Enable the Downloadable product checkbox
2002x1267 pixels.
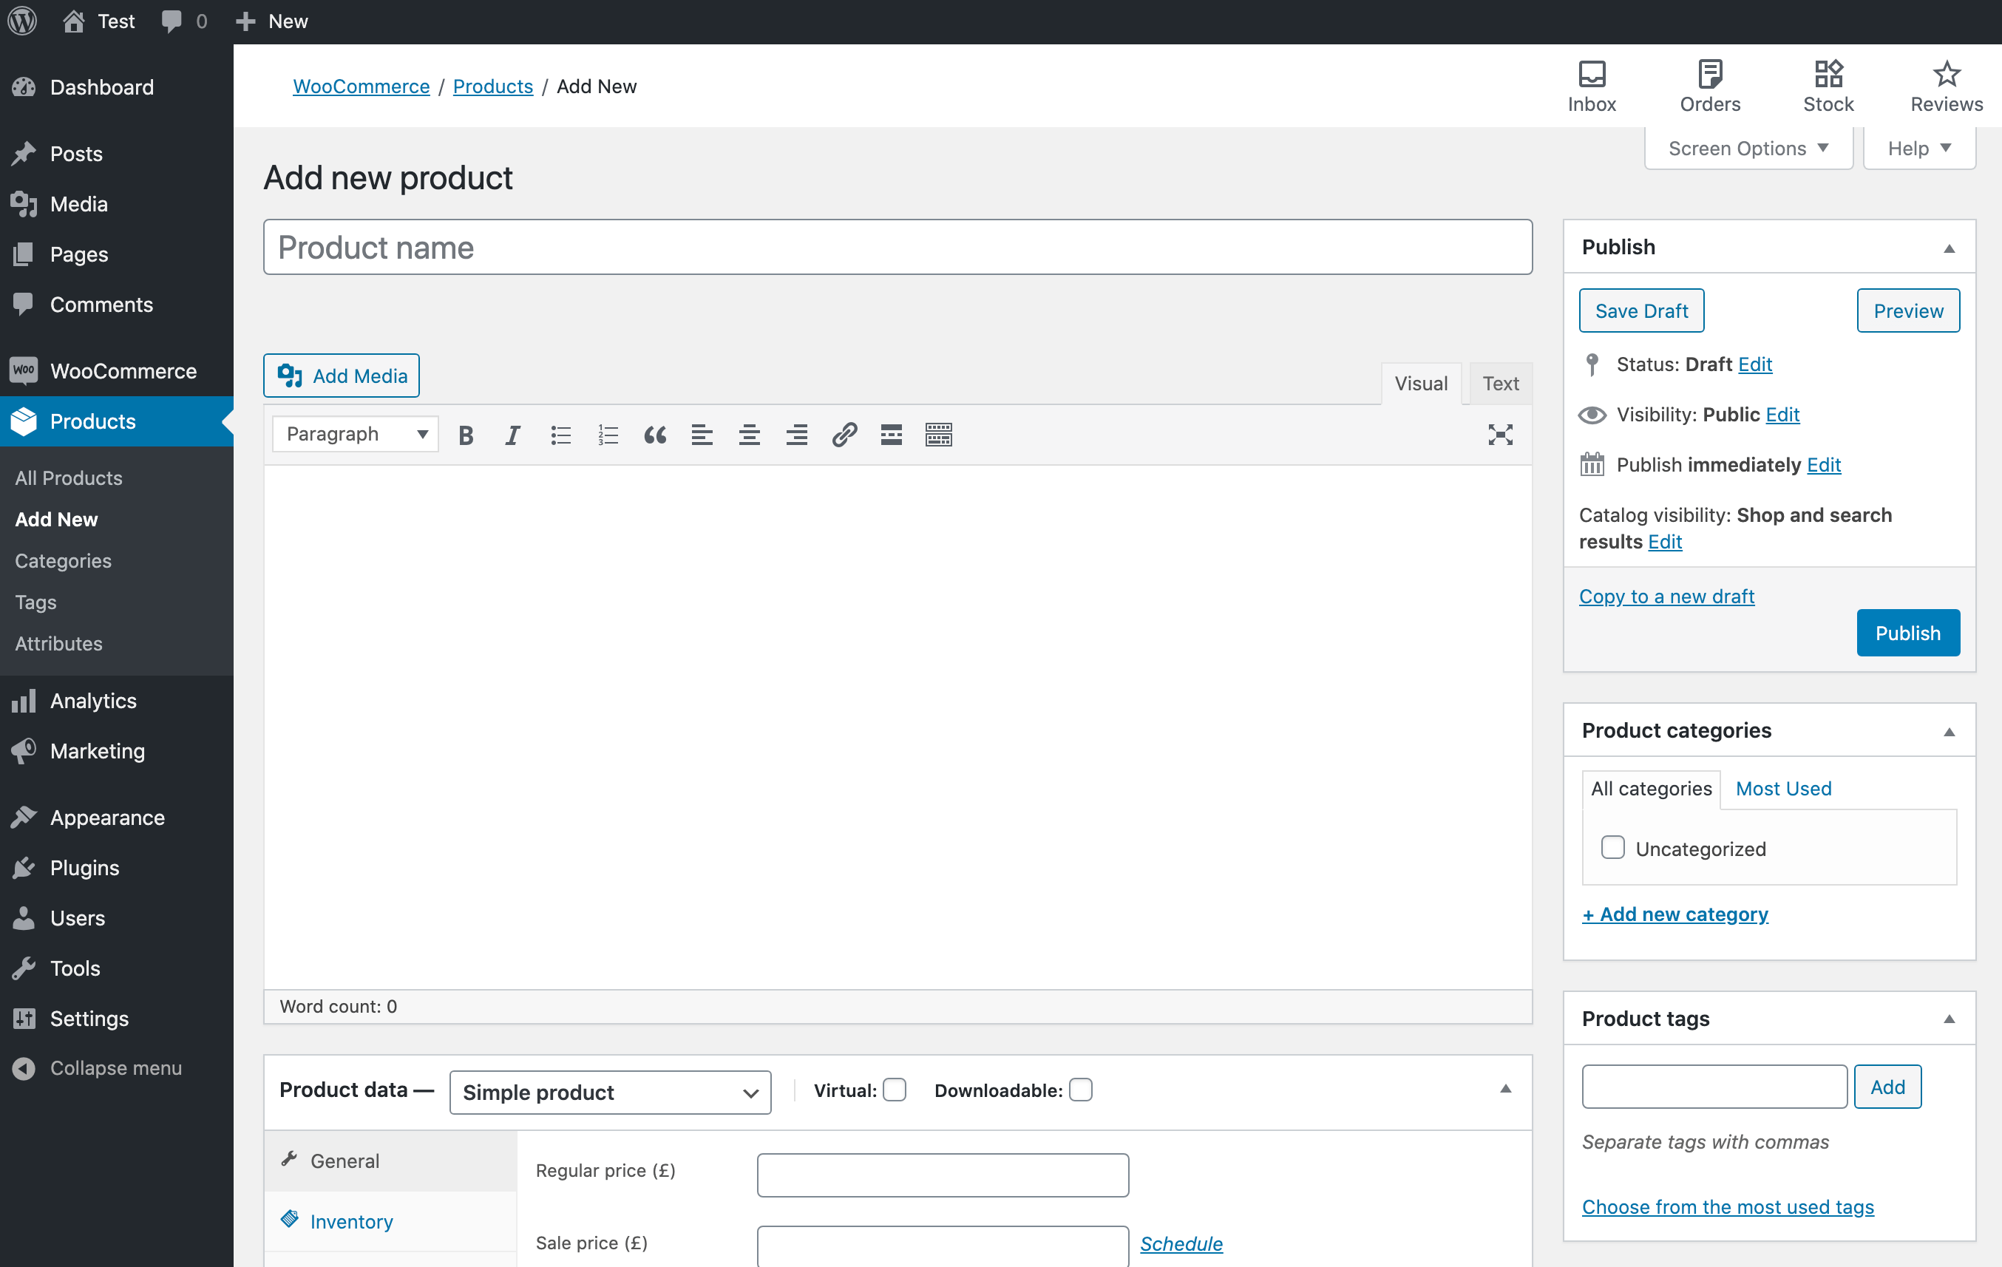[x=1080, y=1089]
